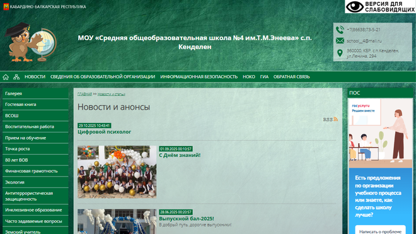416x234 pixels.
Task: Open ИНФОРМАЦИОННАЯ БЕЗОПАСНОСТЬ menu item
Action: [x=199, y=77]
